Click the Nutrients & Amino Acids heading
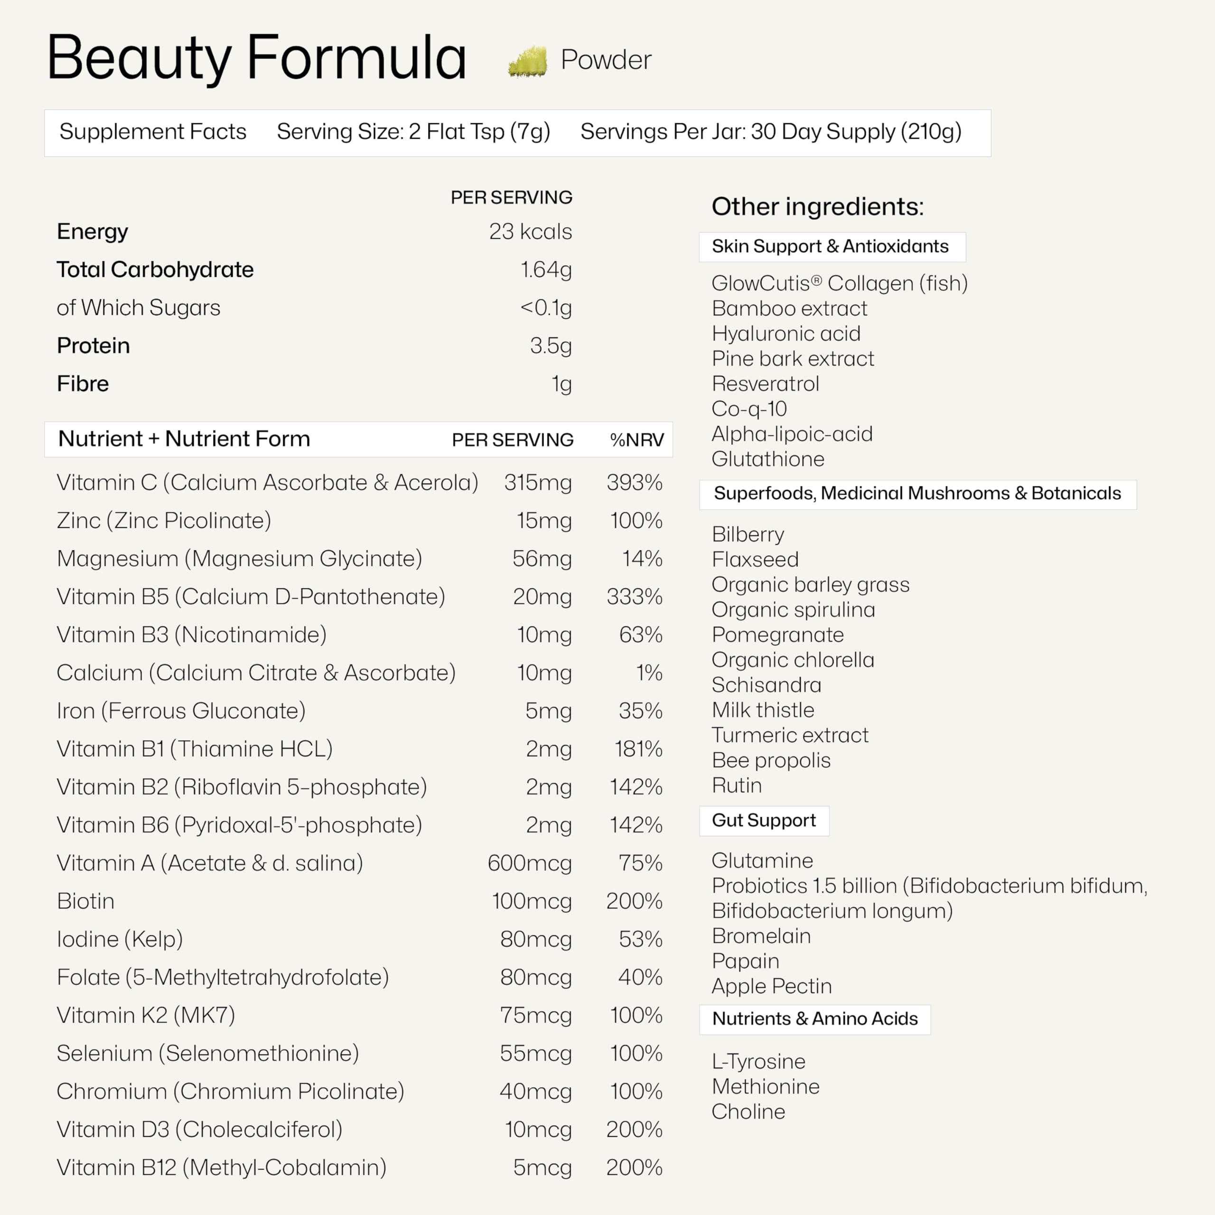Viewport: 1215px width, 1215px height. [x=814, y=1019]
